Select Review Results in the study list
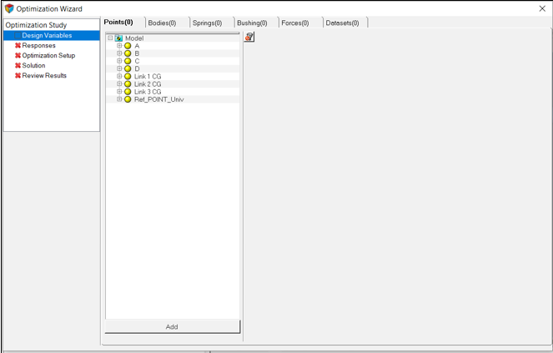Viewport: 553px width, 353px height. 44,76
